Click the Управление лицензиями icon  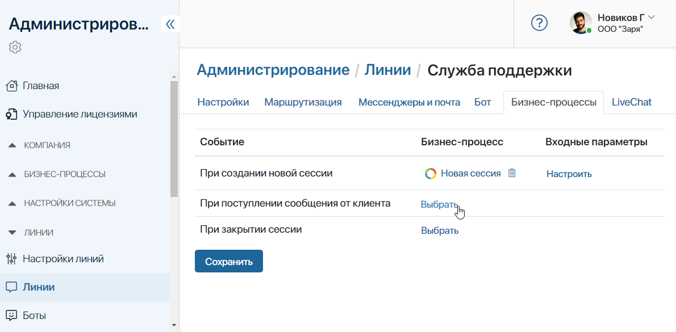[11, 114]
